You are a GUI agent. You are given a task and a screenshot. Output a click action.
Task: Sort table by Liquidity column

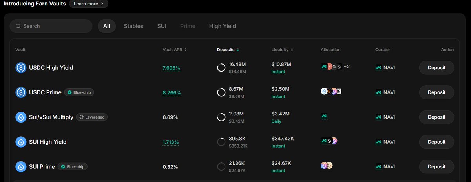click(x=282, y=50)
